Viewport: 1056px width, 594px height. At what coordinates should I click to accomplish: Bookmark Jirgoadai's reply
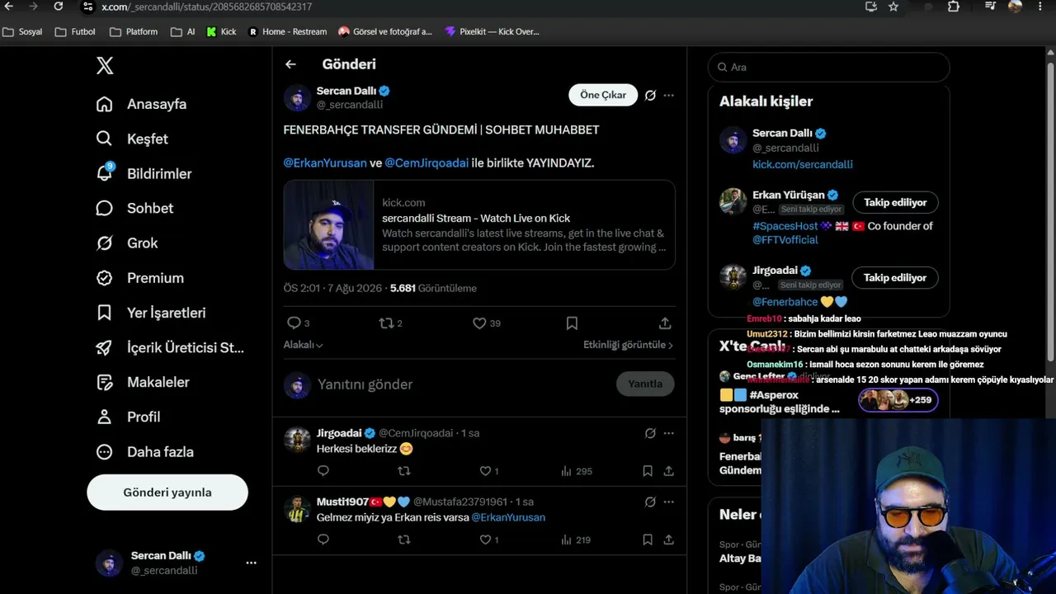[x=648, y=471]
